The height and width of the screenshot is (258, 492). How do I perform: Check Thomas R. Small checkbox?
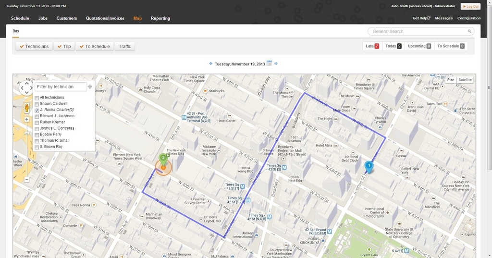(37, 141)
